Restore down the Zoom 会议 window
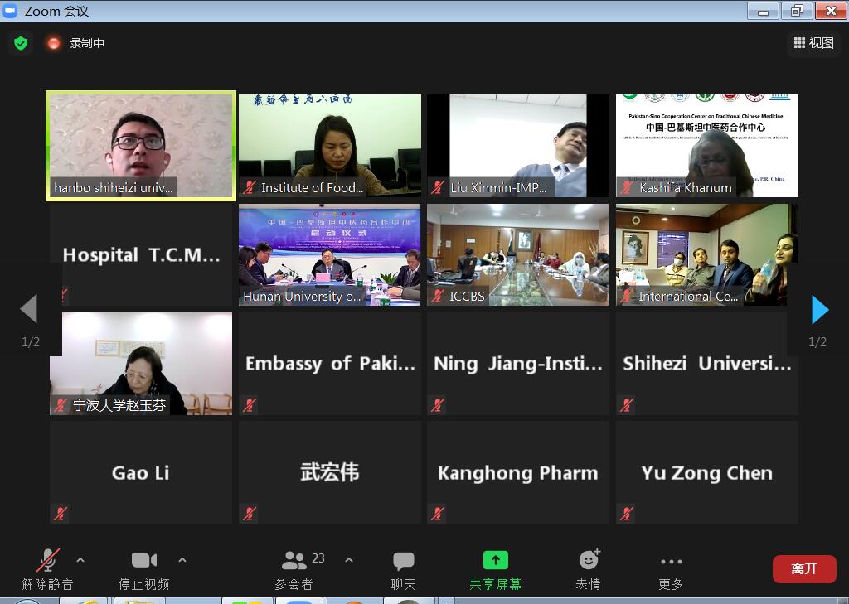849x604 pixels. pos(797,11)
